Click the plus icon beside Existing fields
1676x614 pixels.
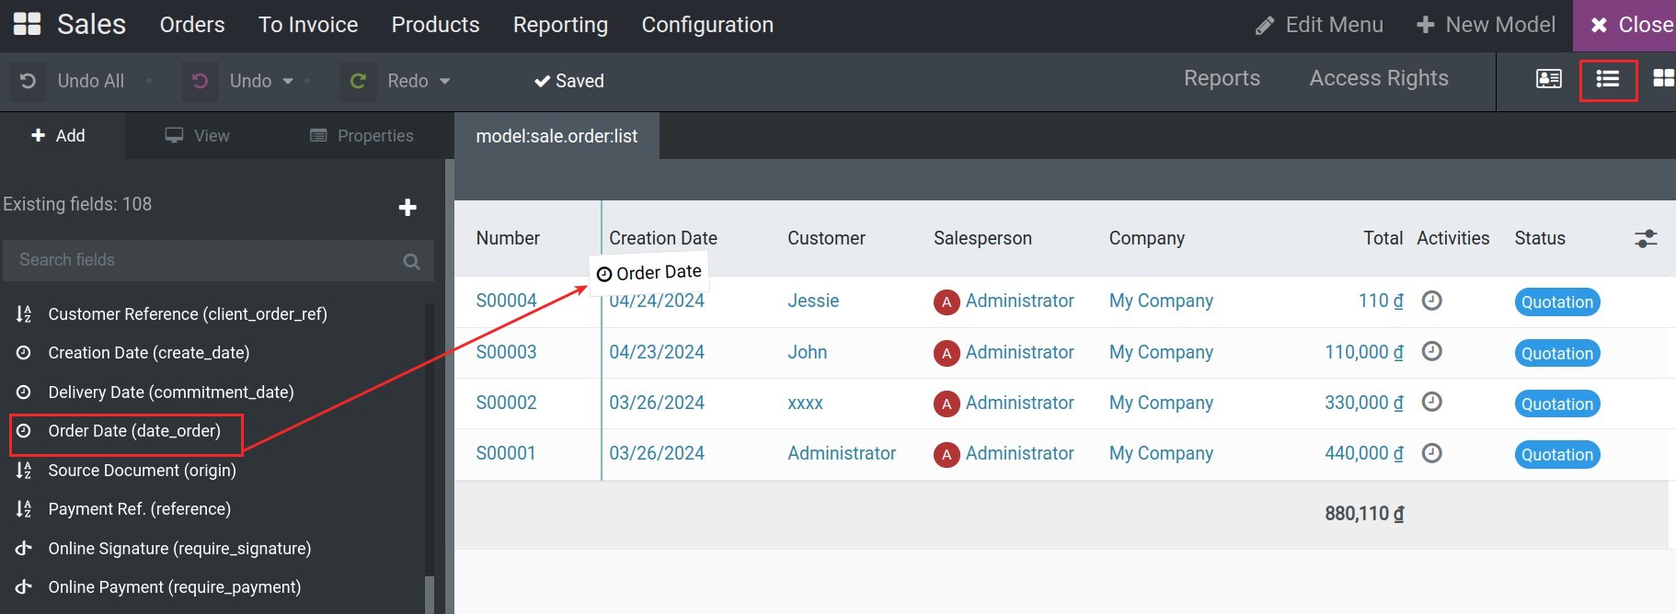point(408,208)
